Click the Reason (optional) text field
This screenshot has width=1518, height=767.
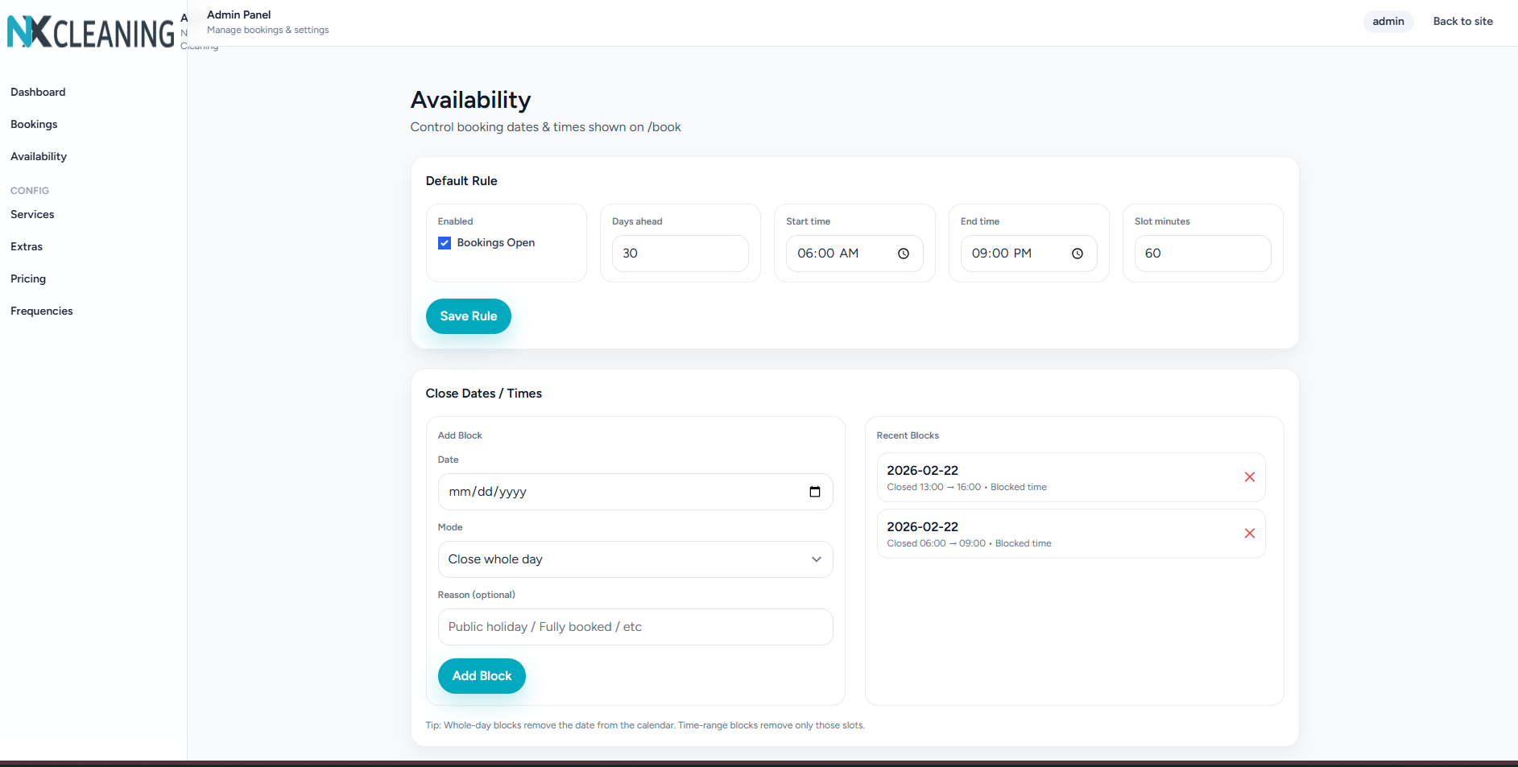click(x=635, y=627)
